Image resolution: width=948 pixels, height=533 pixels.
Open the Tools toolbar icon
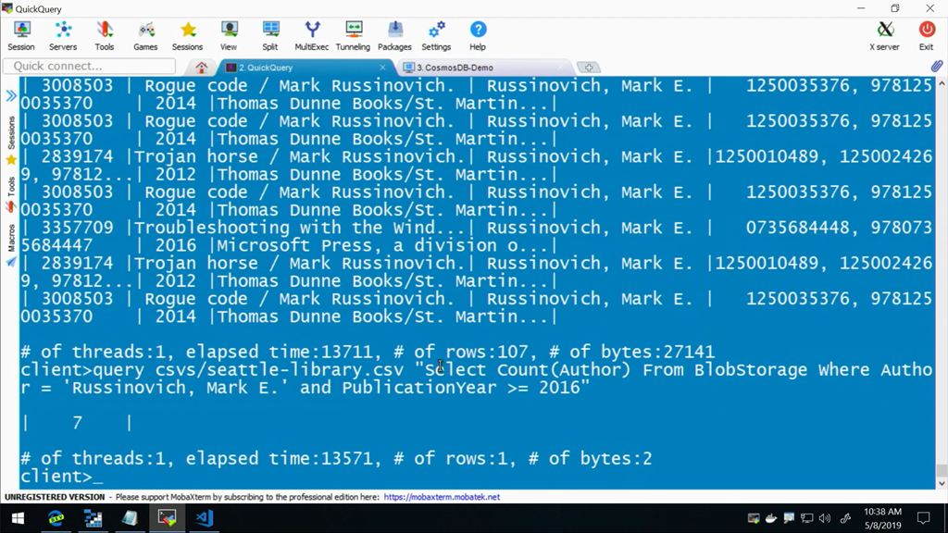click(x=105, y=35)
